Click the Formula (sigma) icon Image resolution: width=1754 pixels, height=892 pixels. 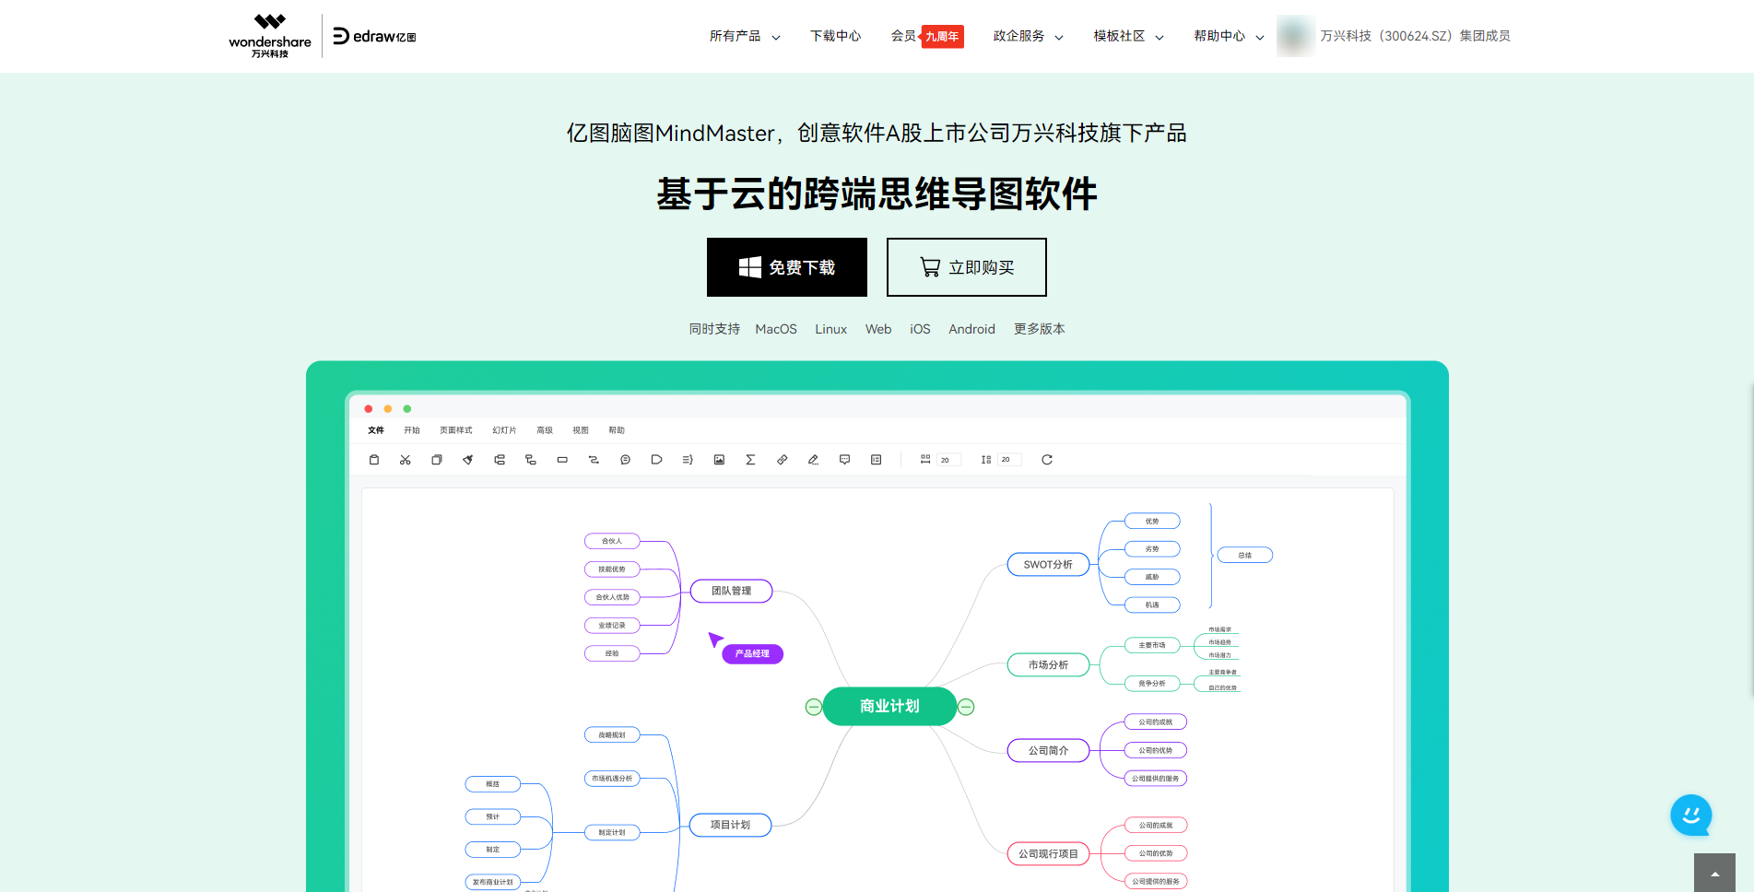750,459
